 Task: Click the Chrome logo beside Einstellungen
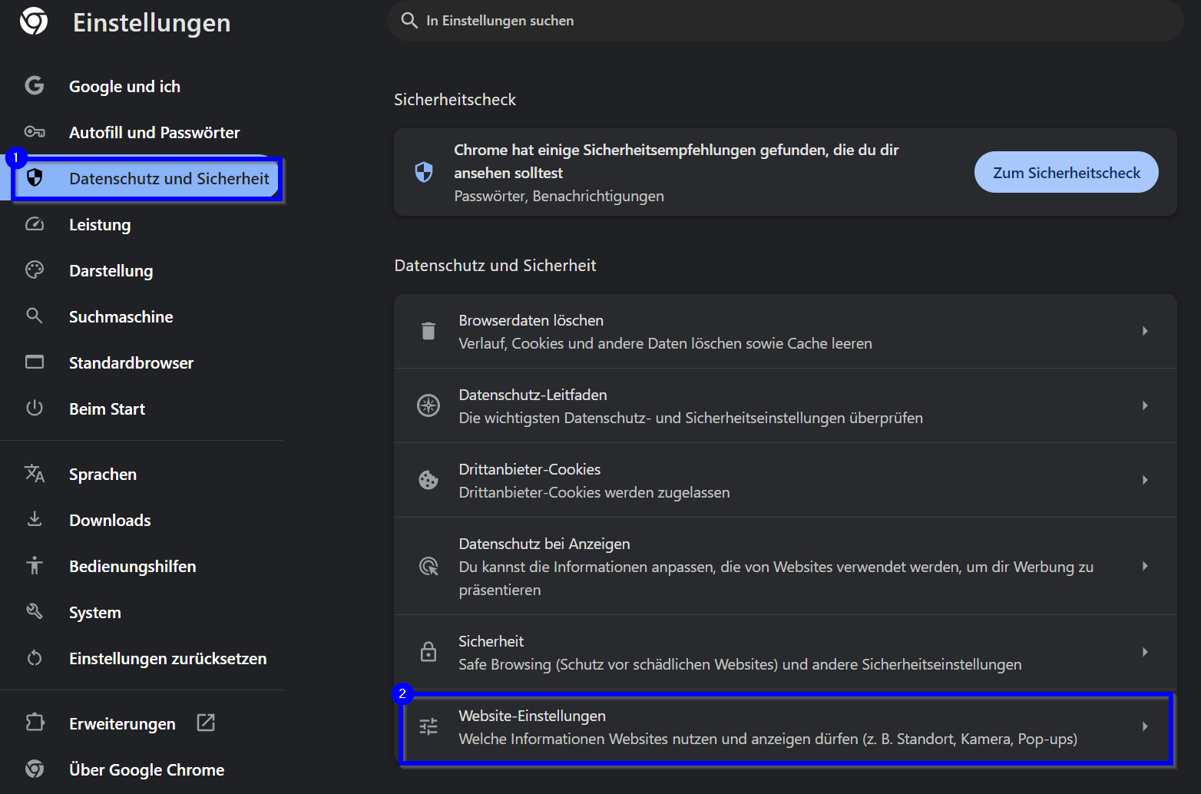click(34, 22)
